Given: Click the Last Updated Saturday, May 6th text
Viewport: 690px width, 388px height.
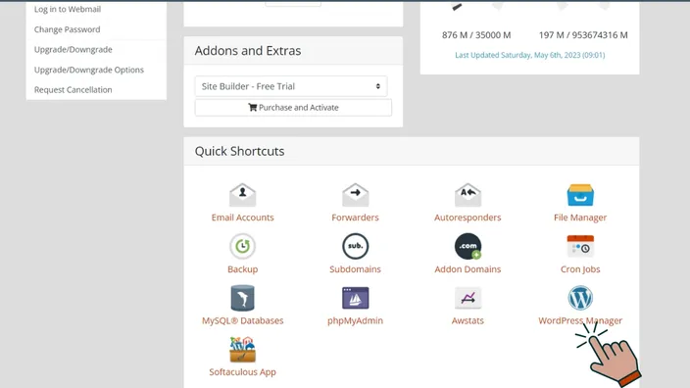Looking at the screenshot, I should [530, 55].
